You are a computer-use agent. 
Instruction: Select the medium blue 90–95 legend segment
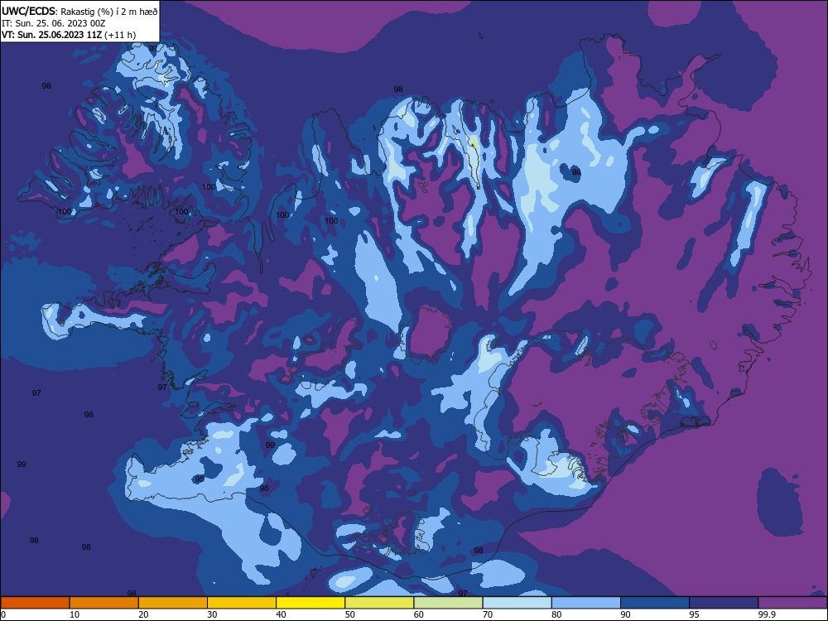[x=655, y=603]
